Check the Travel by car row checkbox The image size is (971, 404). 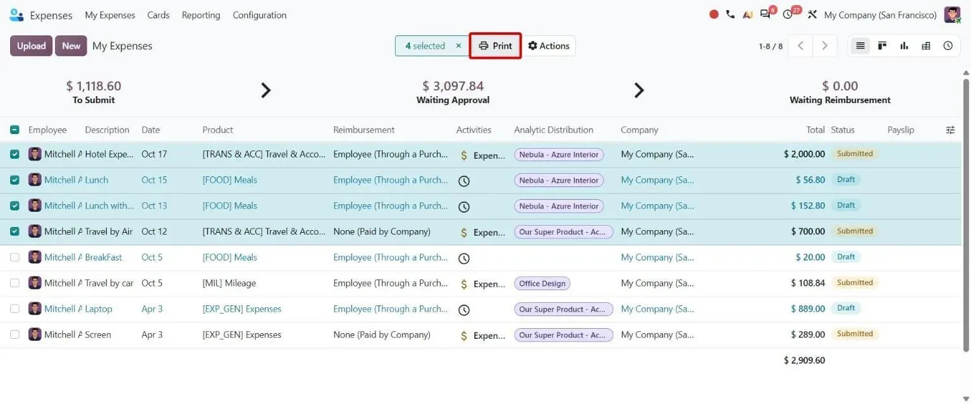click(x=15, y=283)
